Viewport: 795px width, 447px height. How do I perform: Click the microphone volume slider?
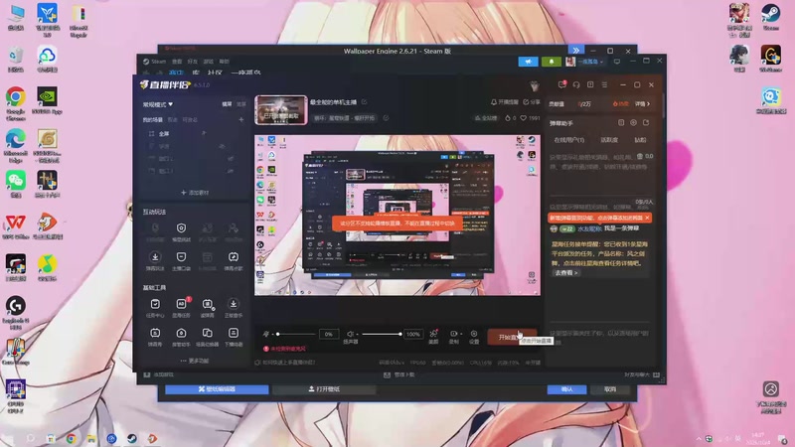pyautogui.click(x=295, y=334)
